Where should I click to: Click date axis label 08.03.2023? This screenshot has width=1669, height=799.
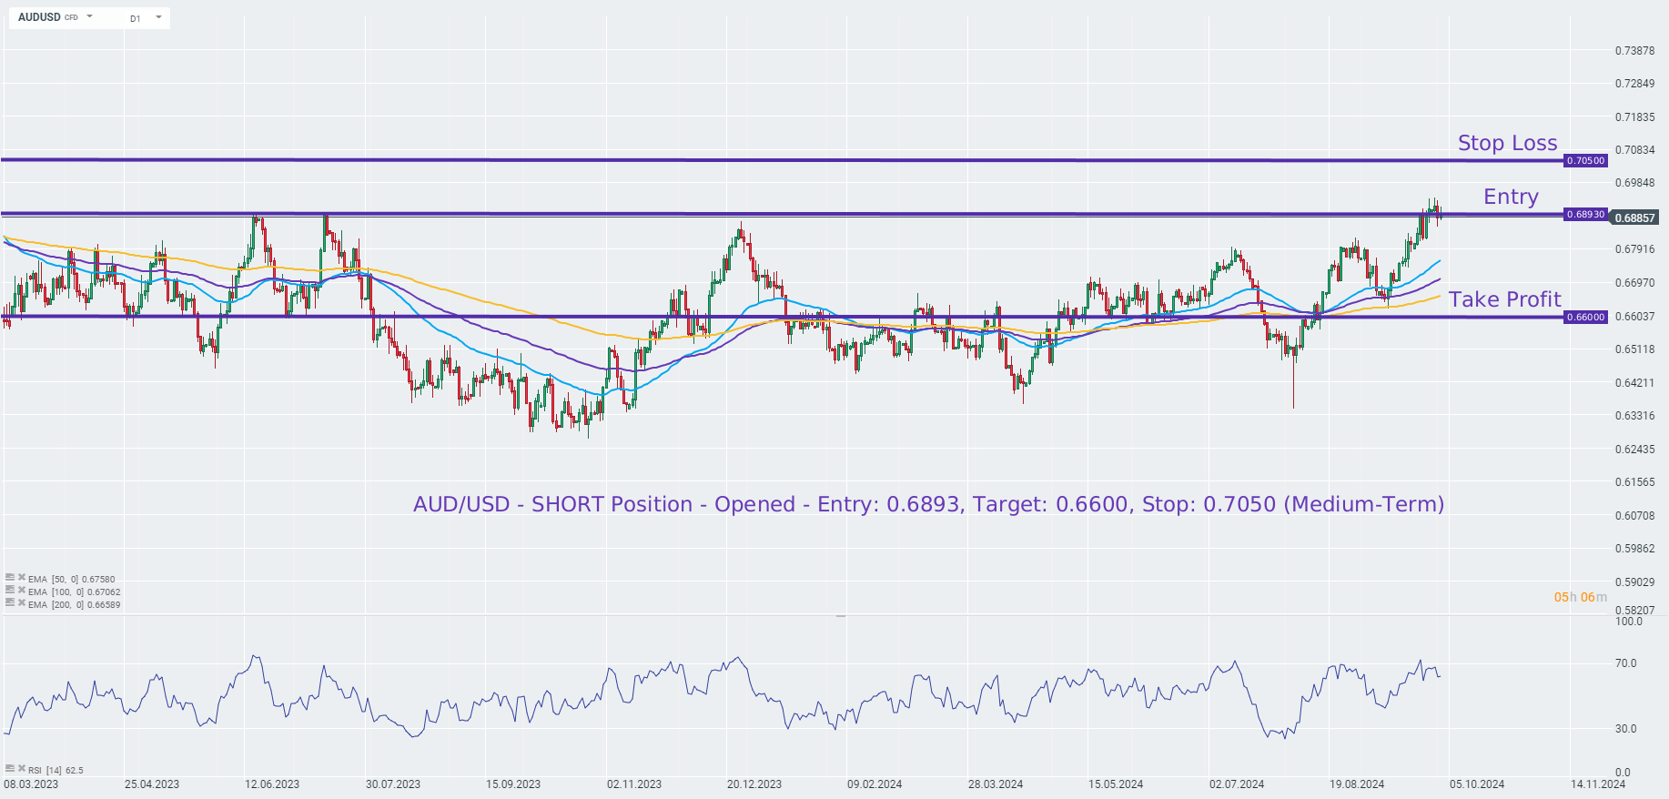tap(31, 784)
